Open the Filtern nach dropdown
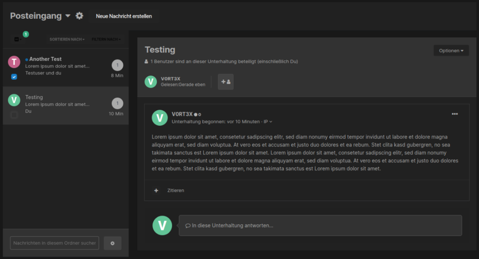The width and height of the screenshot is (479, 259). [x=106, y=39]
